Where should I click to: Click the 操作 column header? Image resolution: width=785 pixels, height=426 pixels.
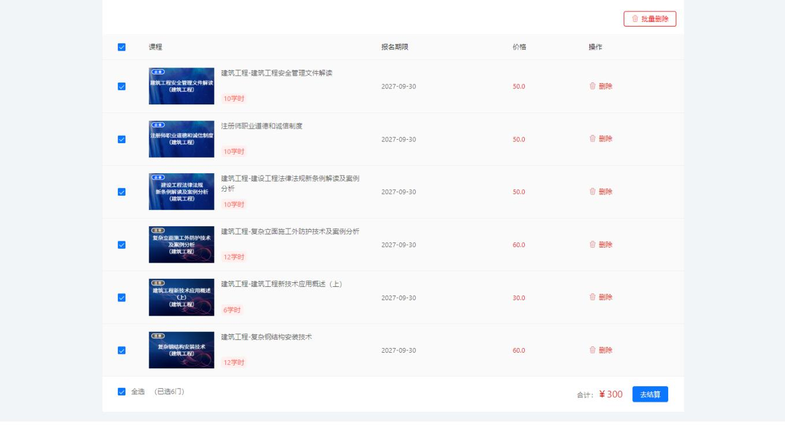tap(595, 47)
